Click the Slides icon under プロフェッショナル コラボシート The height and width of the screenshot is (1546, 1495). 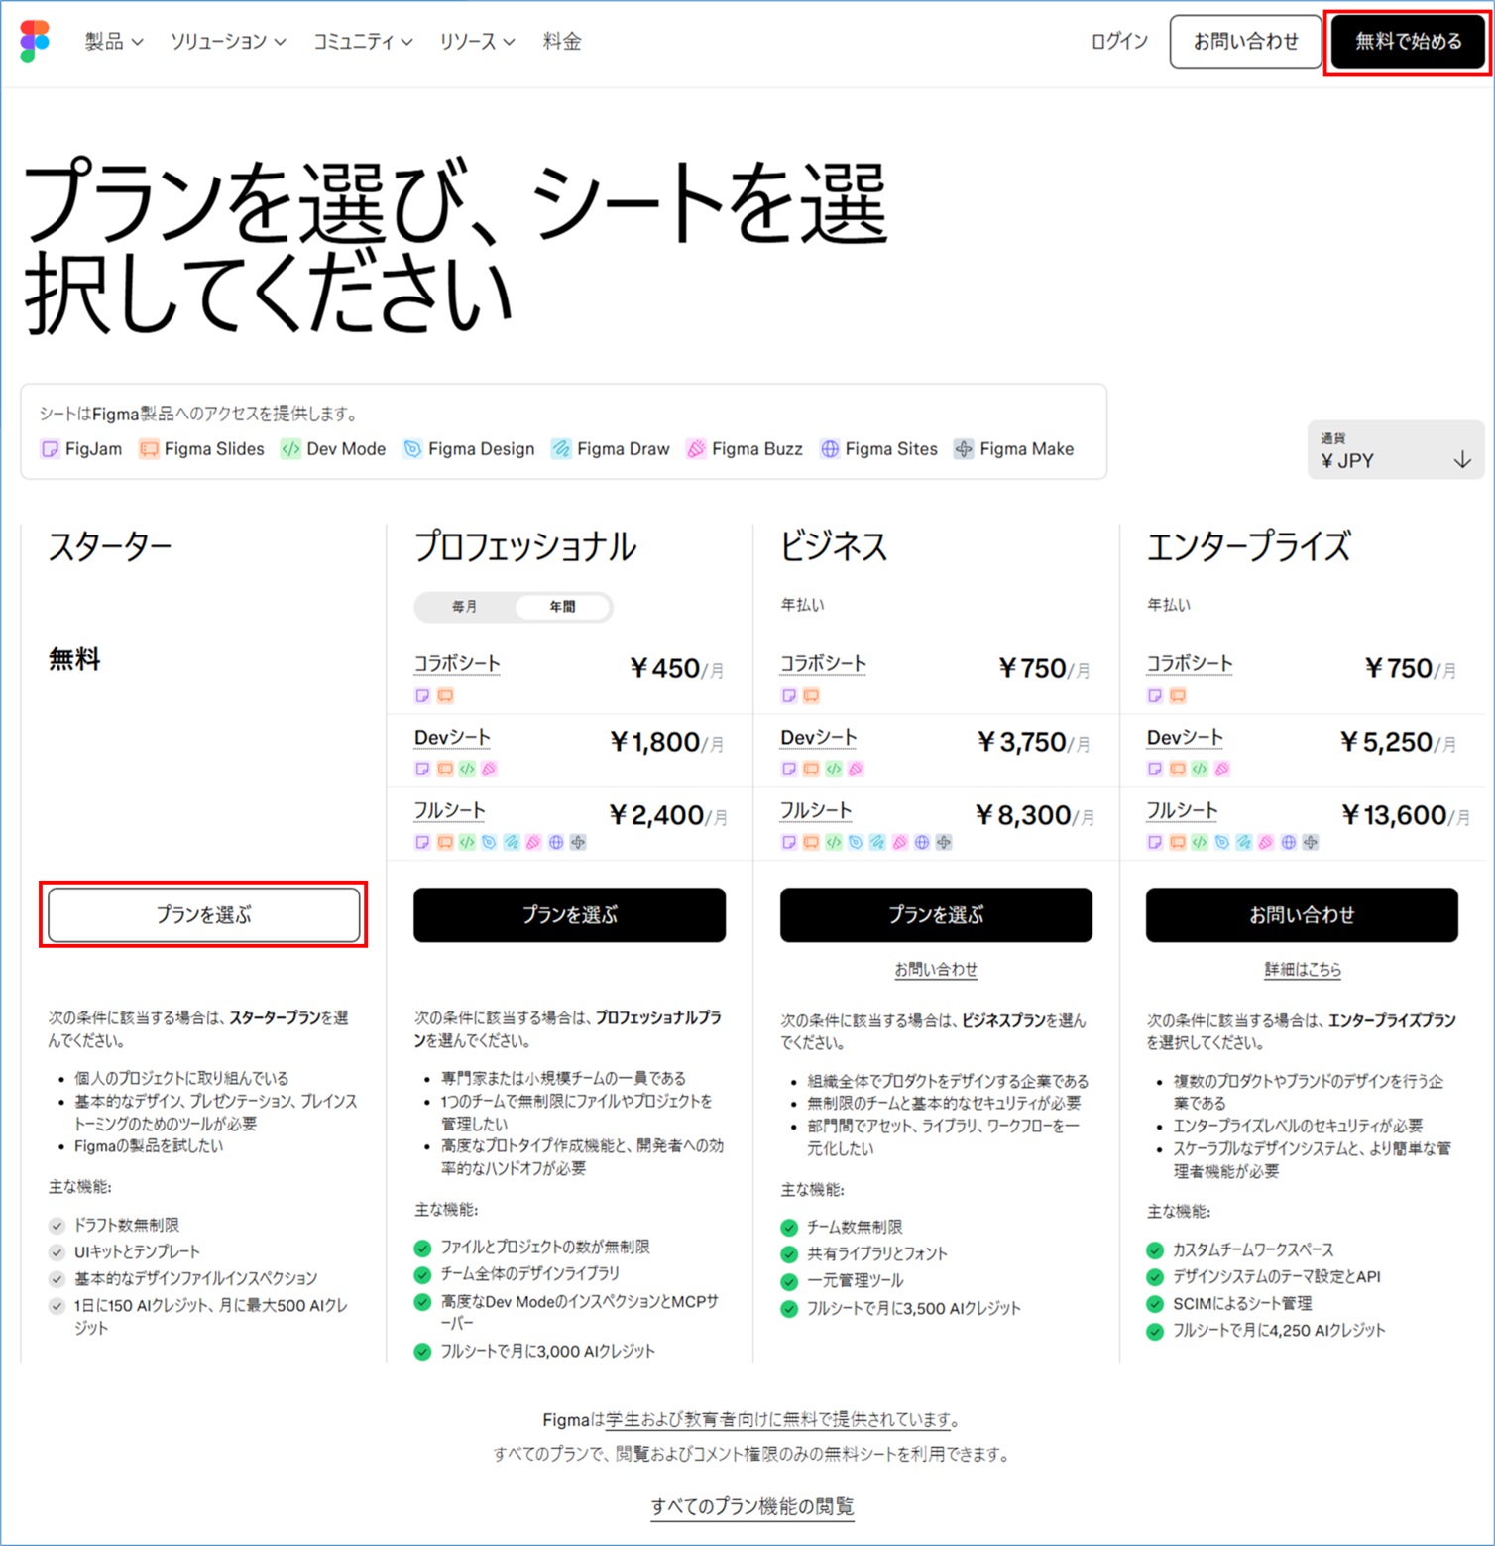(x=445, y=696)
